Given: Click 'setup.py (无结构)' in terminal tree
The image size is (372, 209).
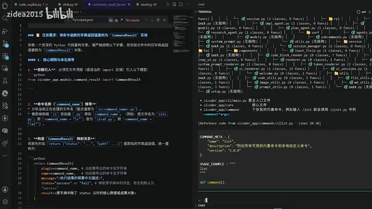Looking at the screenshot, I should click(224, 92).
